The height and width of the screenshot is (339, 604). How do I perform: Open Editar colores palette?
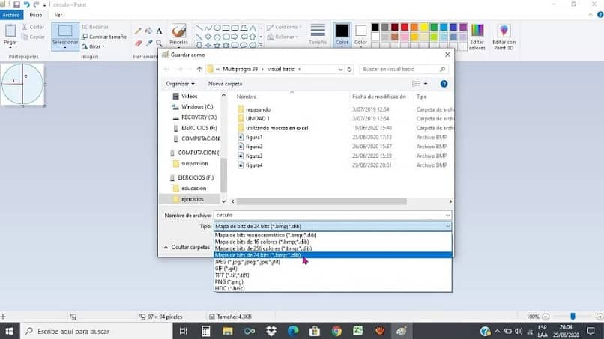click(x=477, y=37)
